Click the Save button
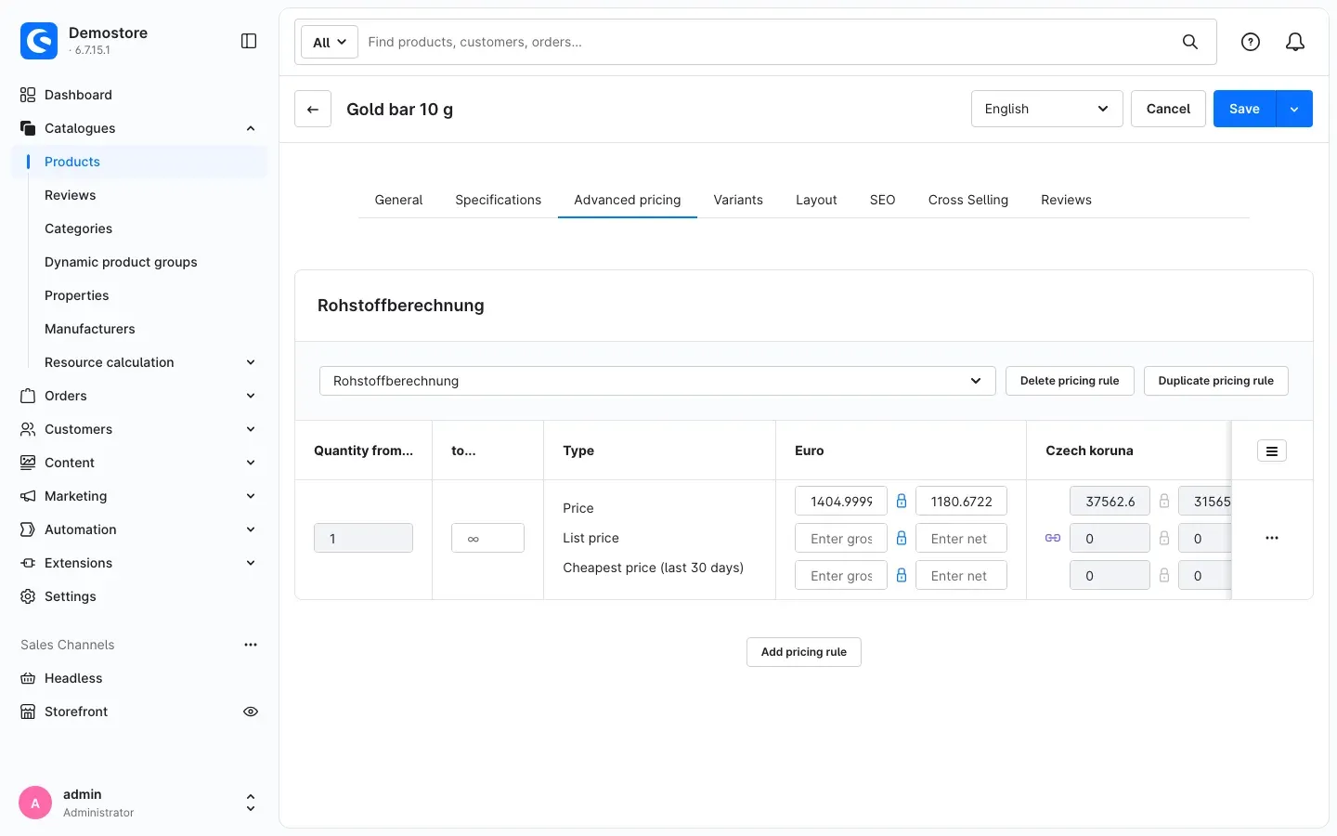Image resolution: width=1337 pixels, height=836 pixels. click(x=1244, y=109)
